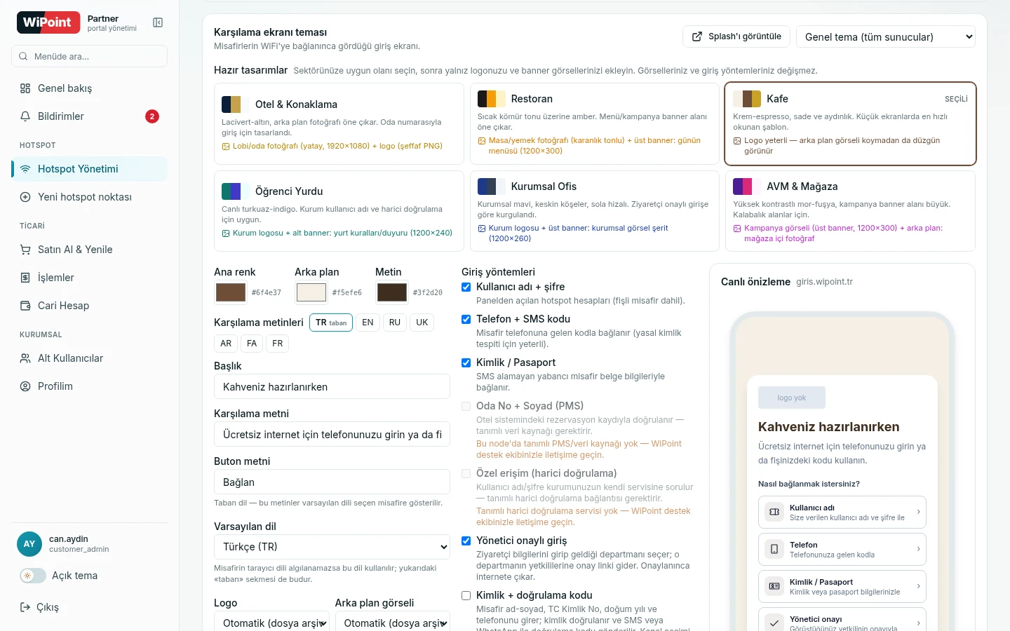Image resolution: width=1010 pixels, height=631 pixels.
Task: Click the notification count badge
Action: click(x=152, y=116)
